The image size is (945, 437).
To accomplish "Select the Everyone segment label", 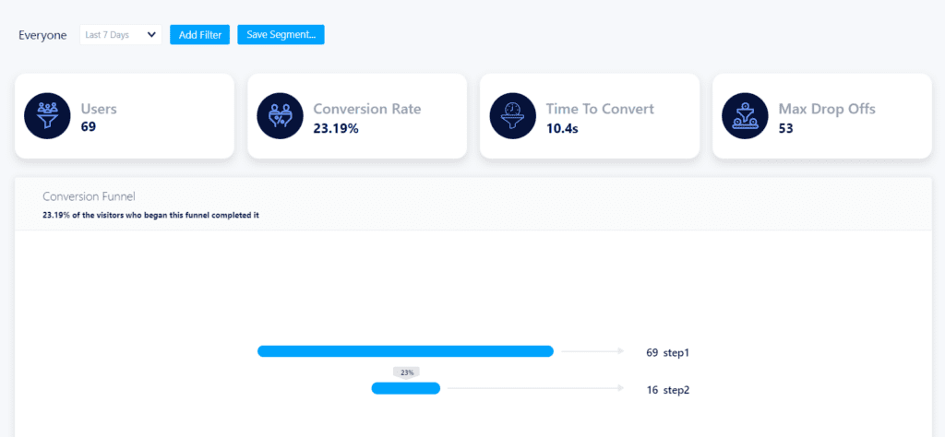I will pyautogui.click(x=42, y=35).
